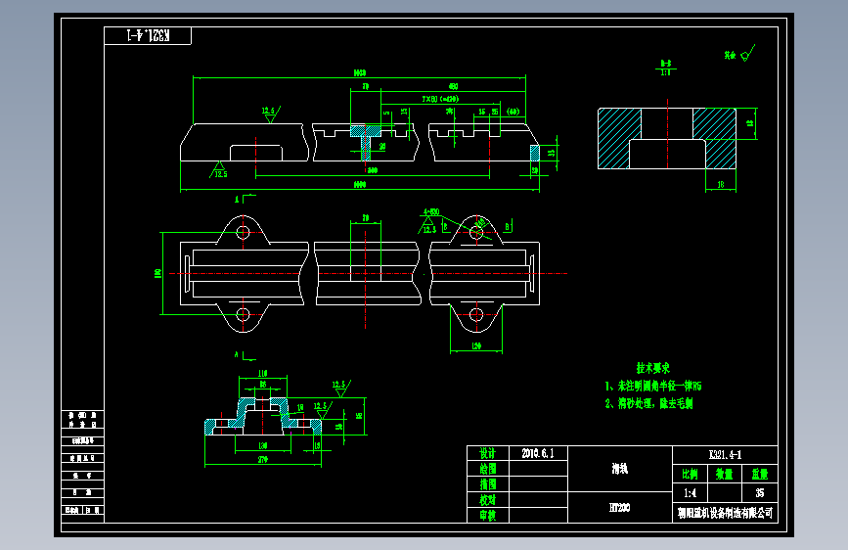The width and height of the screenshot is (848, 550).
Task: Select the weight value '35'
Action: (x=759, y=493)
